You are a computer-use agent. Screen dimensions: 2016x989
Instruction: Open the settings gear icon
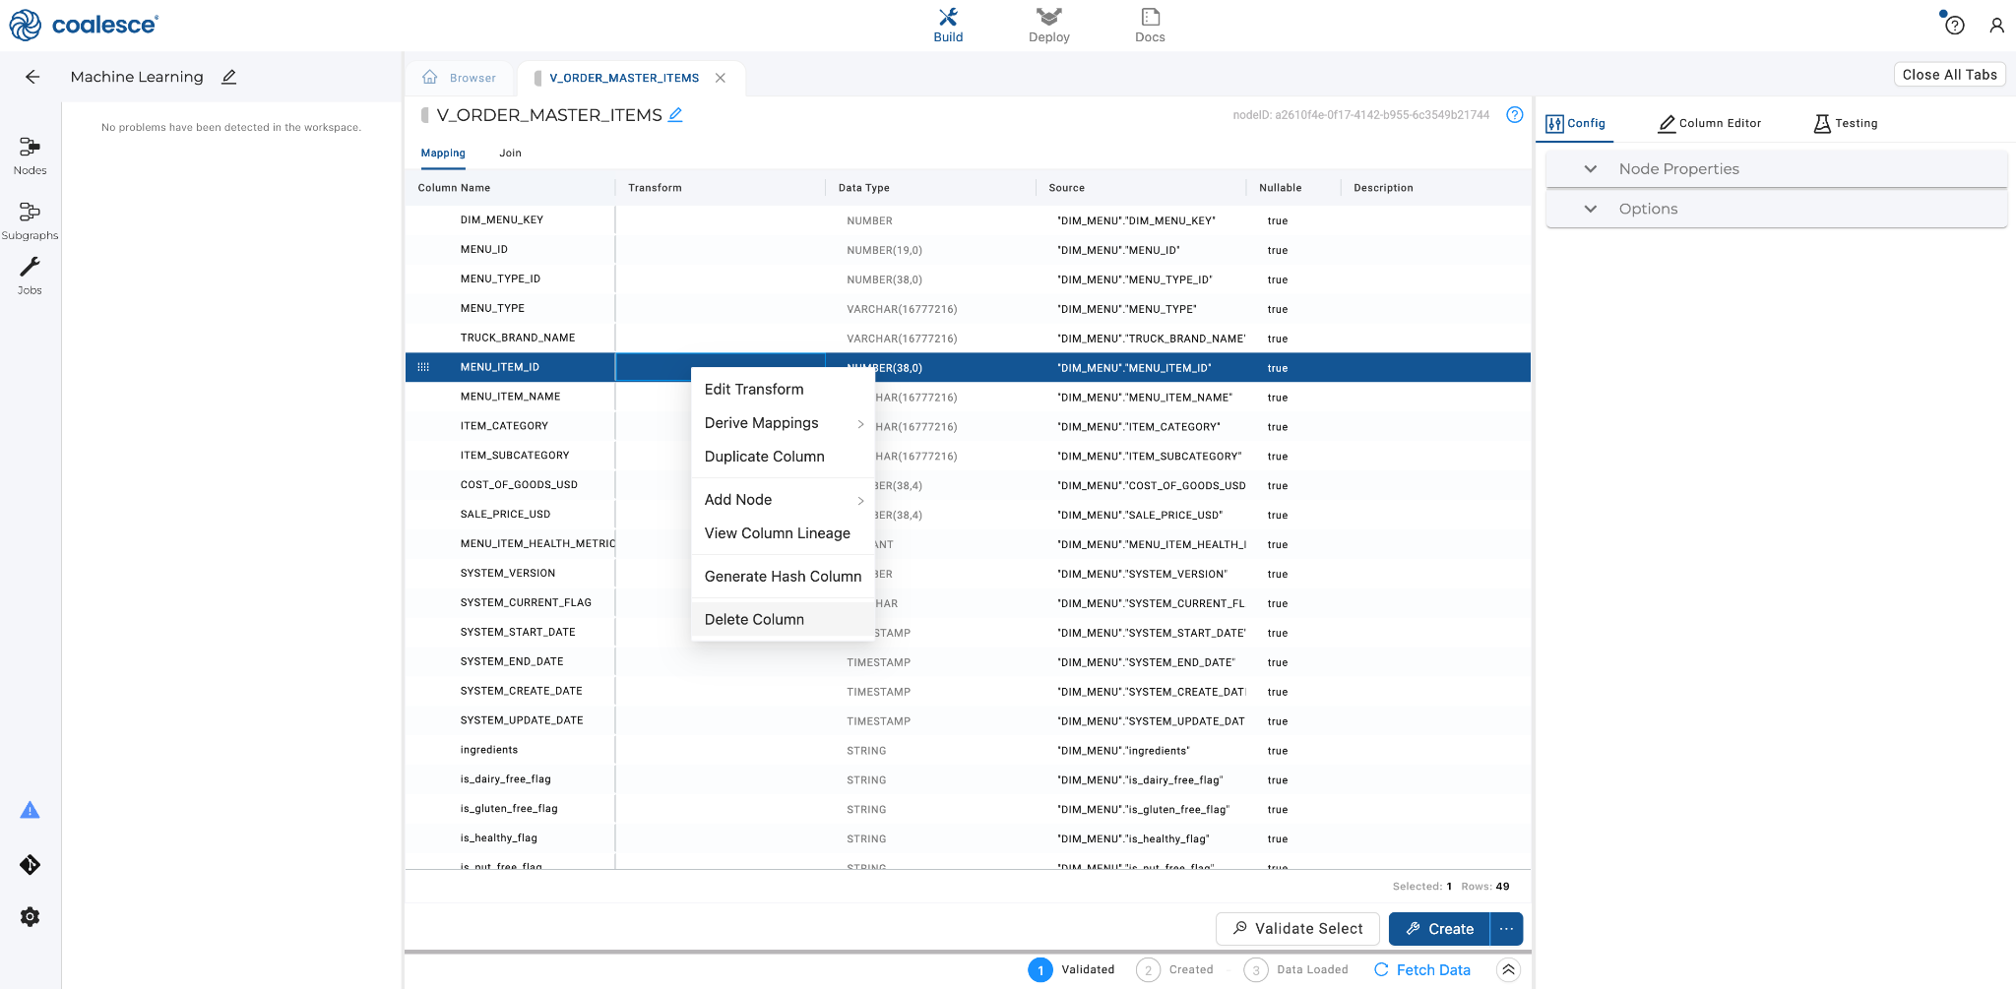30,917
